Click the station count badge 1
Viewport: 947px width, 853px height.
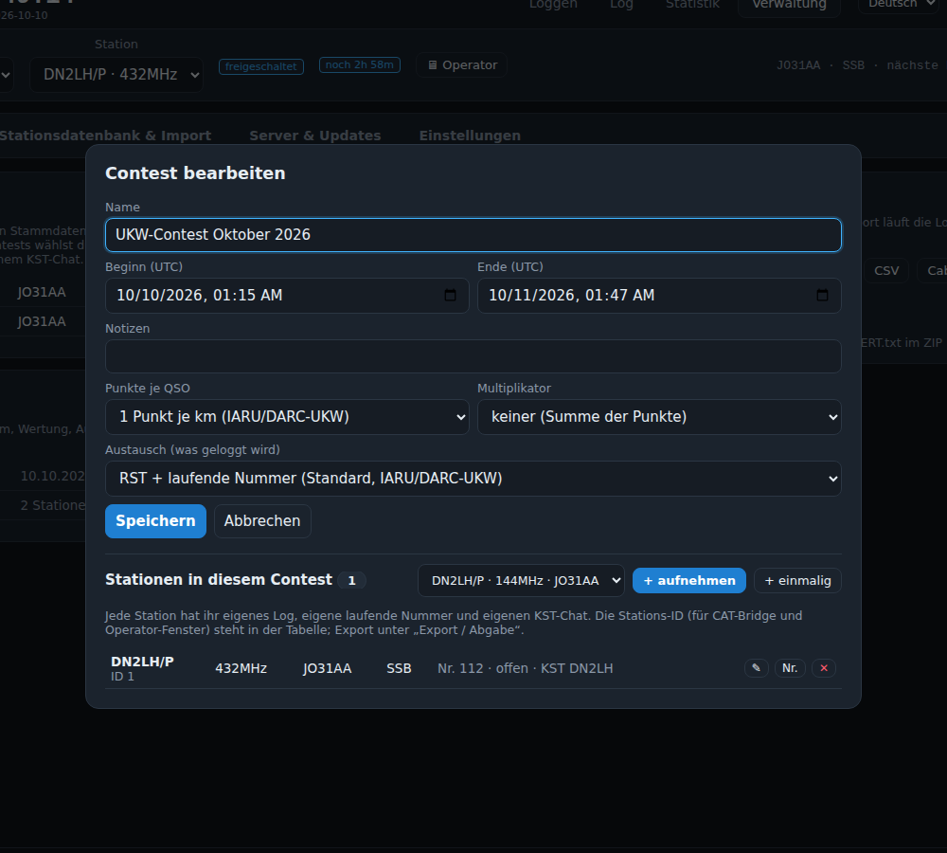[x=351, y=580]
